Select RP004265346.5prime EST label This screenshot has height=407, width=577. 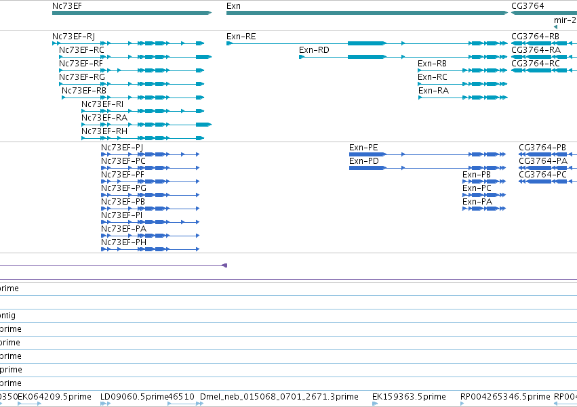pyautogui.click(x=505, y=397)
